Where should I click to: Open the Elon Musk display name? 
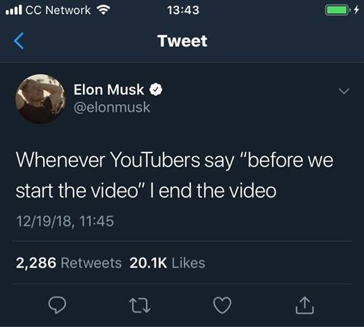coord(109,90)
